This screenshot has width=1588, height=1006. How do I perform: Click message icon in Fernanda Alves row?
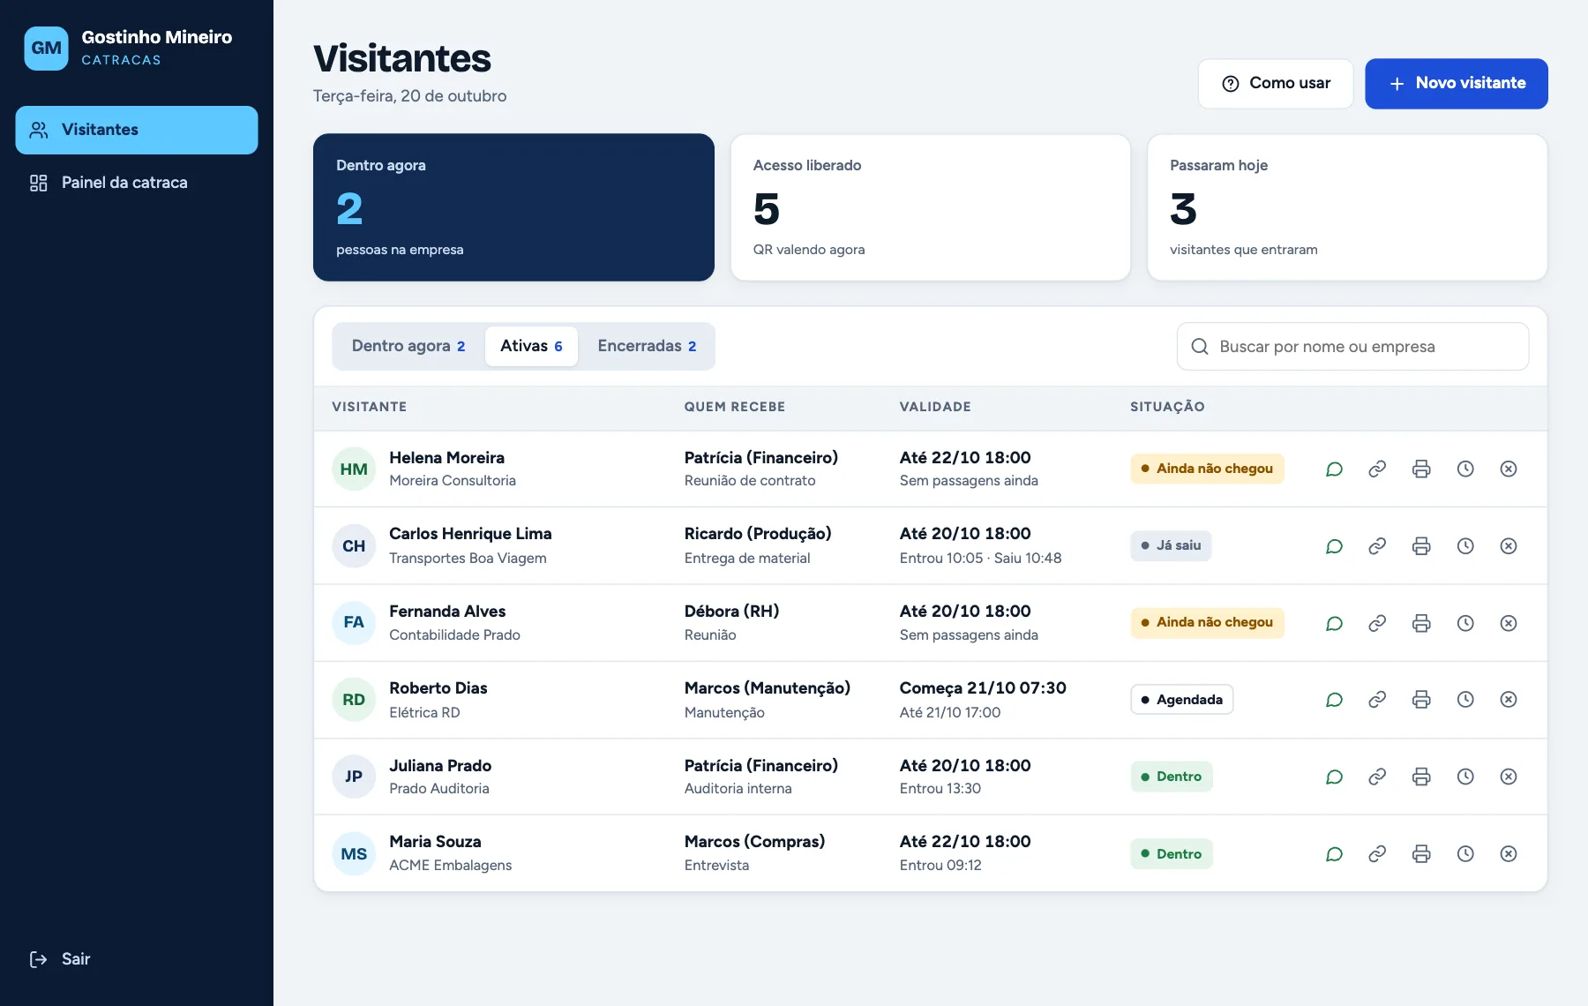coord(1334,623)
